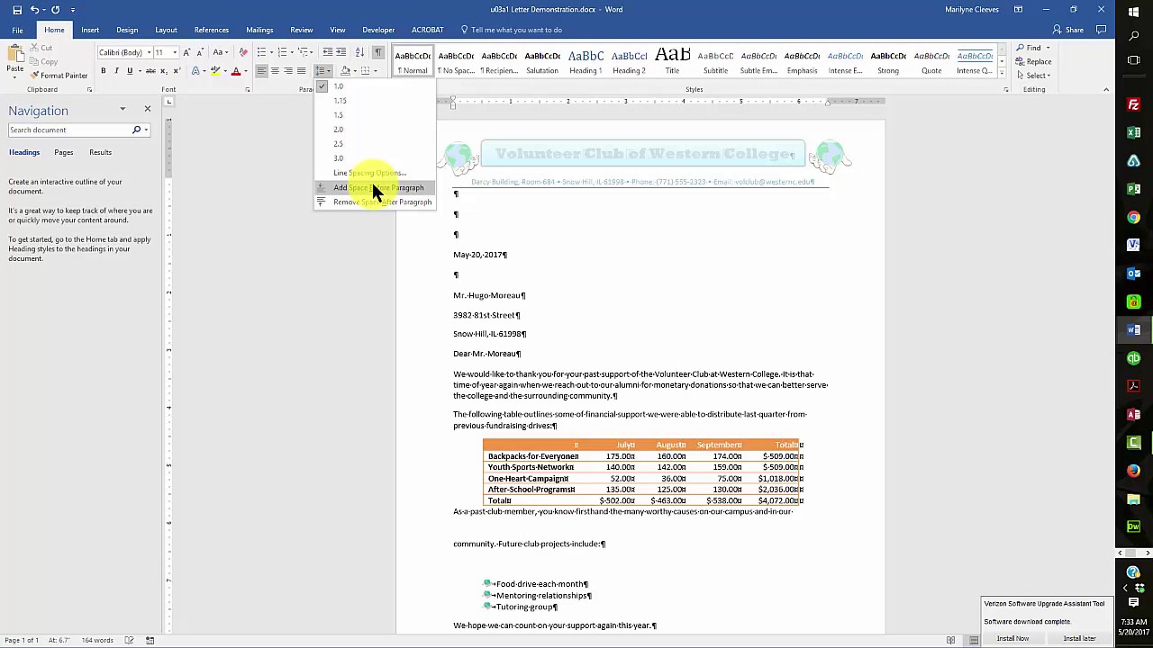The height and width of the screenshot is (648, 1153).
Task: Click Shrink Font icon
Action: click(200, 52)
